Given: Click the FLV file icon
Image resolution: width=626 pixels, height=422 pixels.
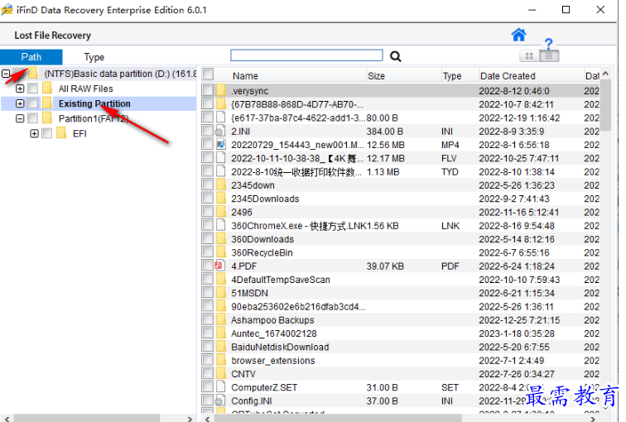Looking at the screenshot, I should 221,157.
